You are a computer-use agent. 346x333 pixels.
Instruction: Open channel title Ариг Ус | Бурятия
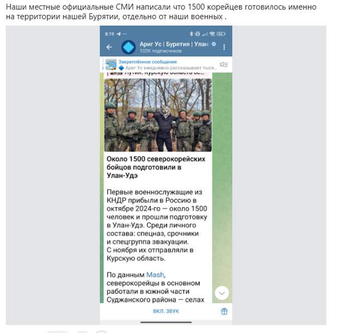click(x=174, y=44)
